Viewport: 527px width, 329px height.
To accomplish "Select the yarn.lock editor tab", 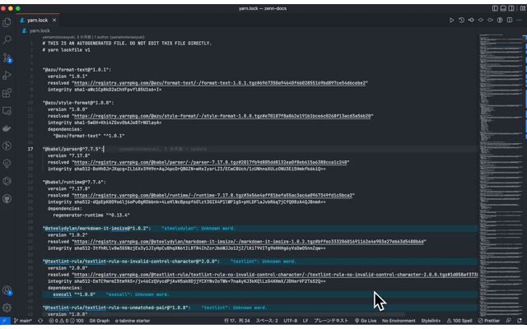I will [38, 20].
